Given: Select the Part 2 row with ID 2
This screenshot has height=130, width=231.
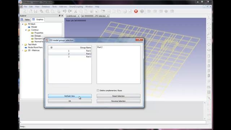Looking at the screenshot, I should point(70,54).
